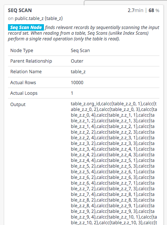167x225 pixels.
Task: Click the Actual Loops row label
Action: [x=24, y=93]
